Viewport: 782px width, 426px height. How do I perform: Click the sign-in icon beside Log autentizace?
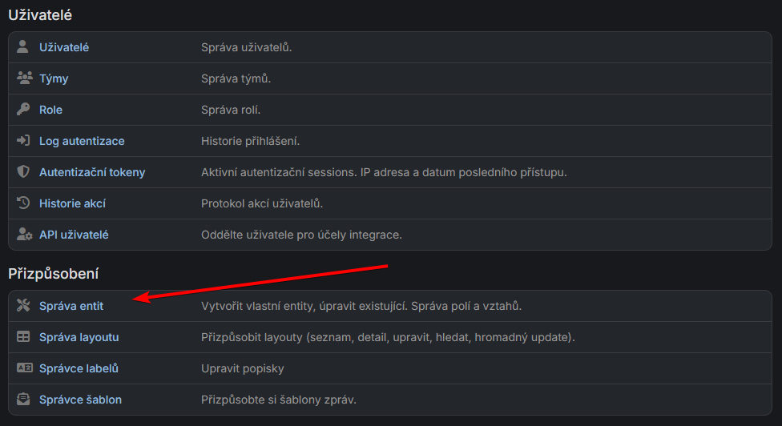[x=23, y=141]
